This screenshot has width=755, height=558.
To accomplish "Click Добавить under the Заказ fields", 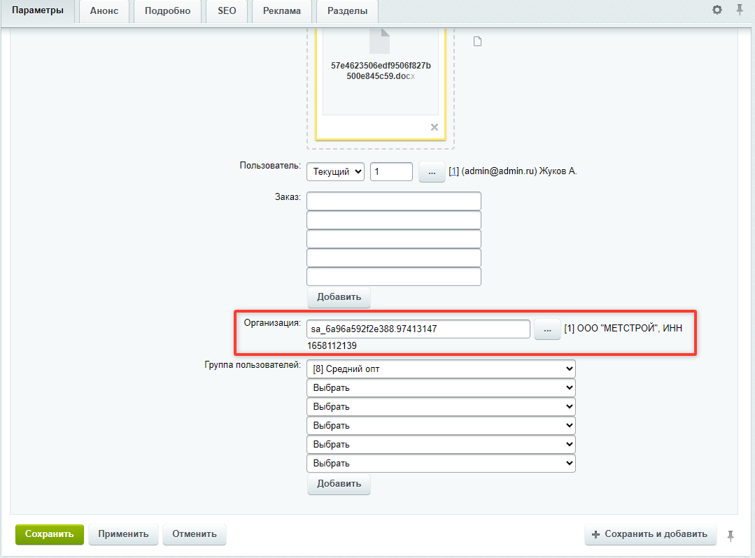I will tap(339, 296).
